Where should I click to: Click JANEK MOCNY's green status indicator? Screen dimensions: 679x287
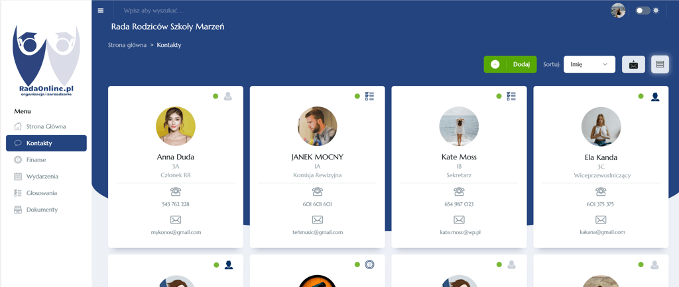(357, 97)
